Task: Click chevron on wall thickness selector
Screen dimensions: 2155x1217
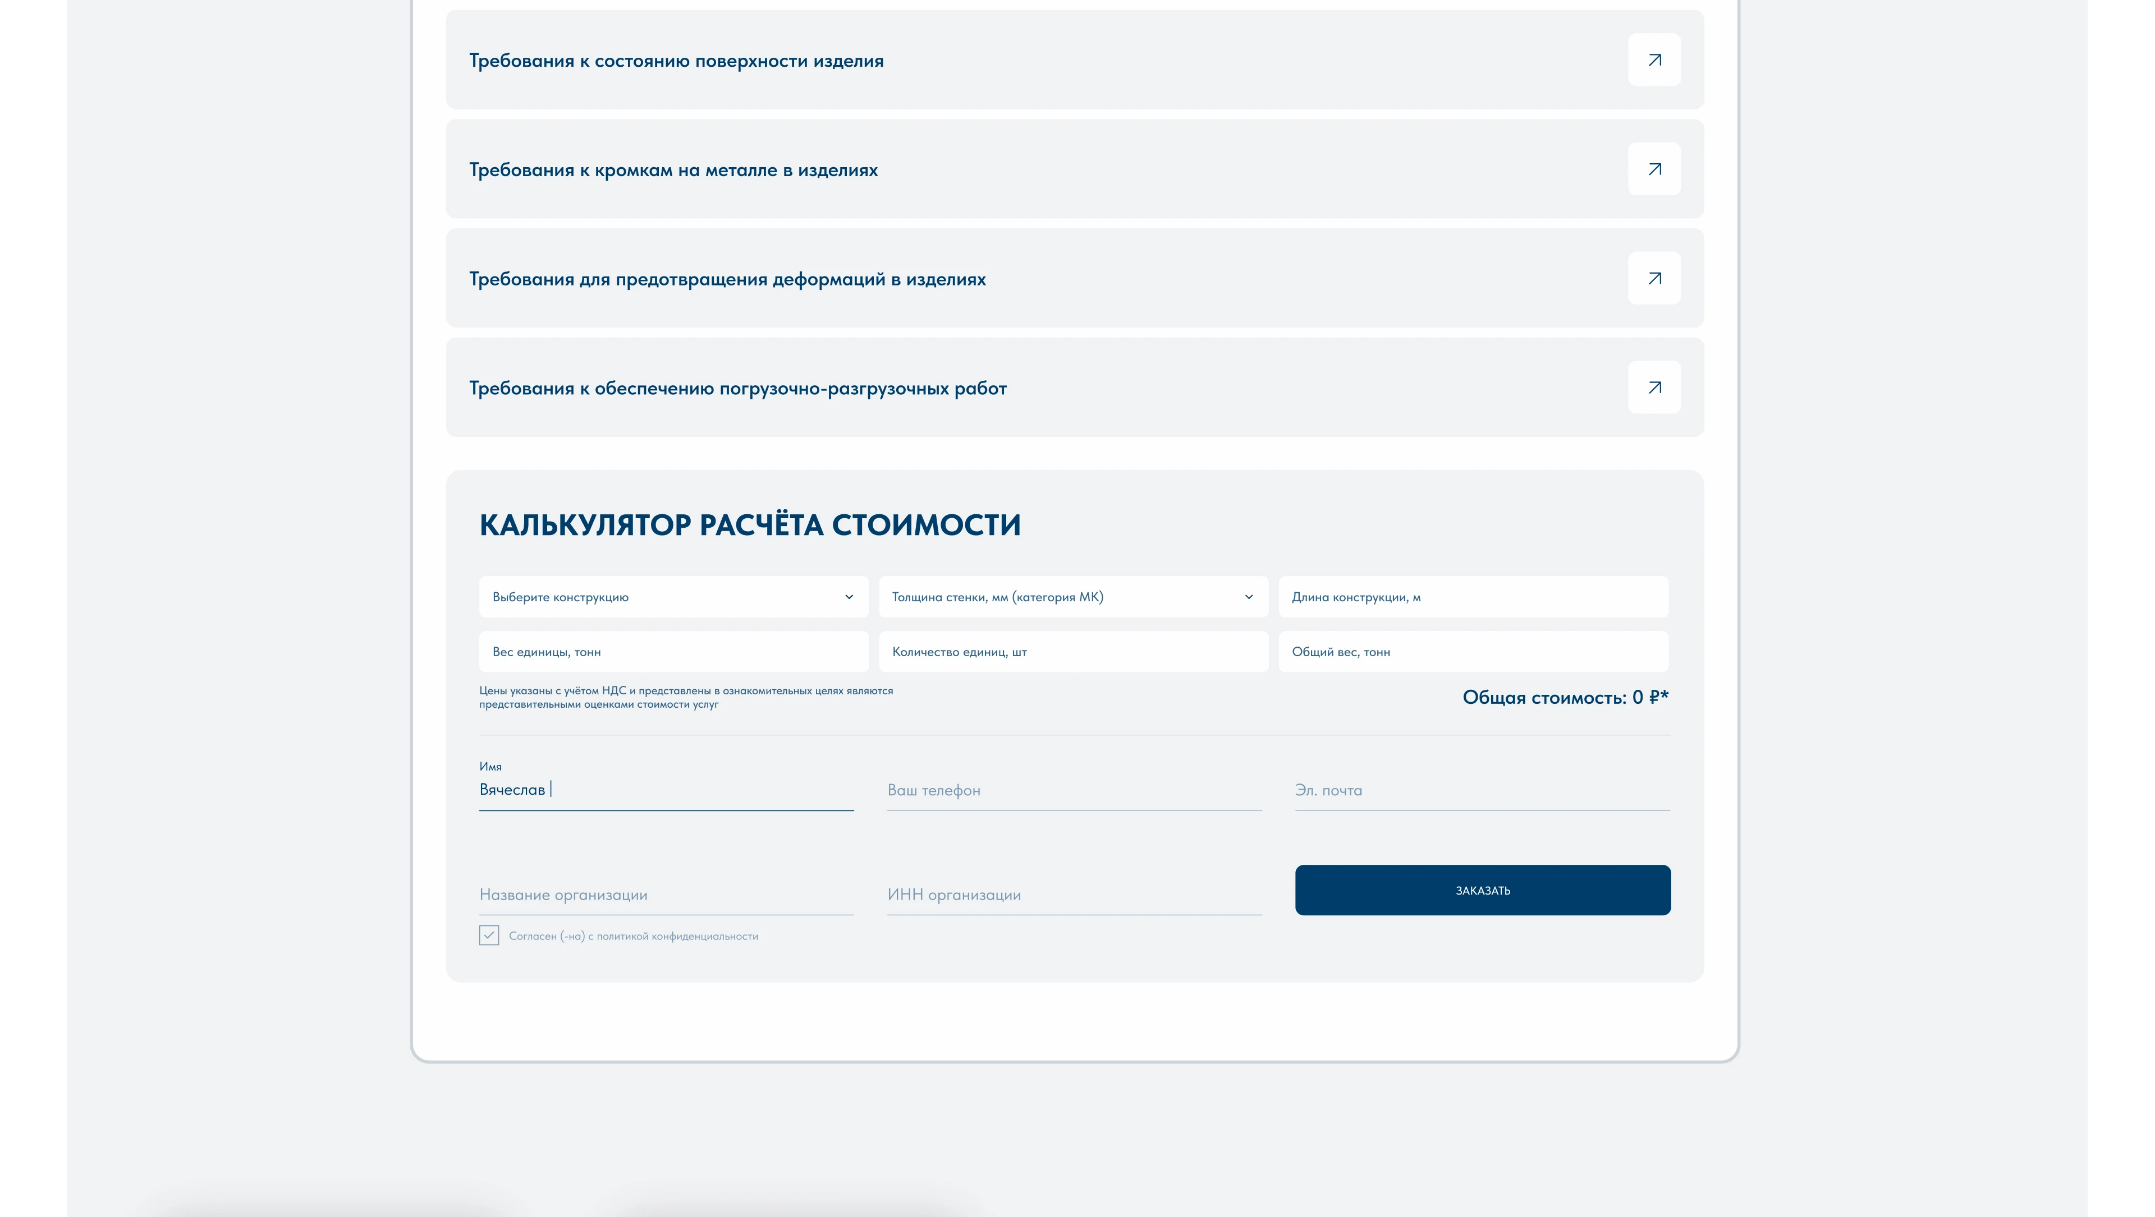Action: [1248, 597]
